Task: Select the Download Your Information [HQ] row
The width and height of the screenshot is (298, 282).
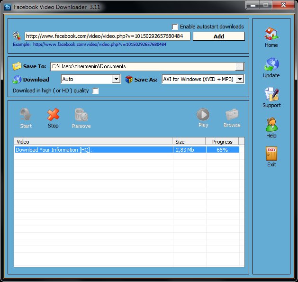Action: [x=127, y=150]
